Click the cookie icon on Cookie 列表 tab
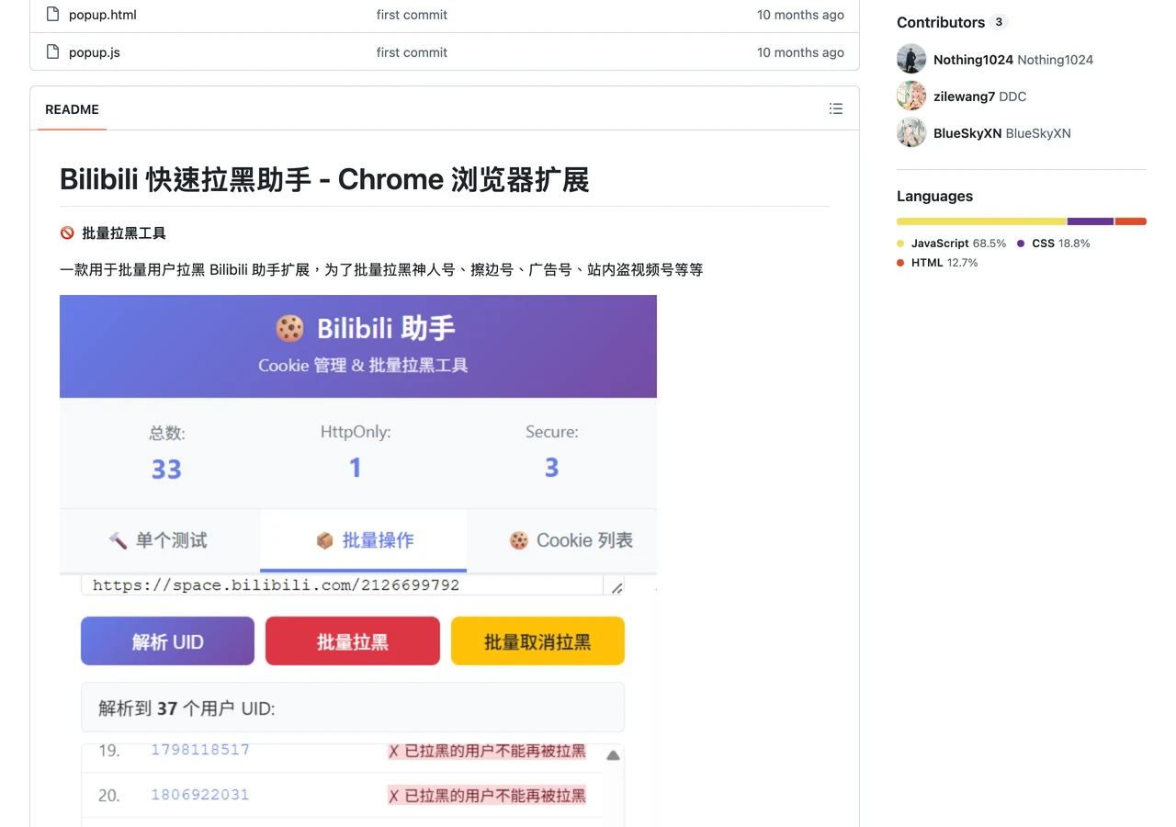Viewport: 1176px width, 827px height. (519, 540)
